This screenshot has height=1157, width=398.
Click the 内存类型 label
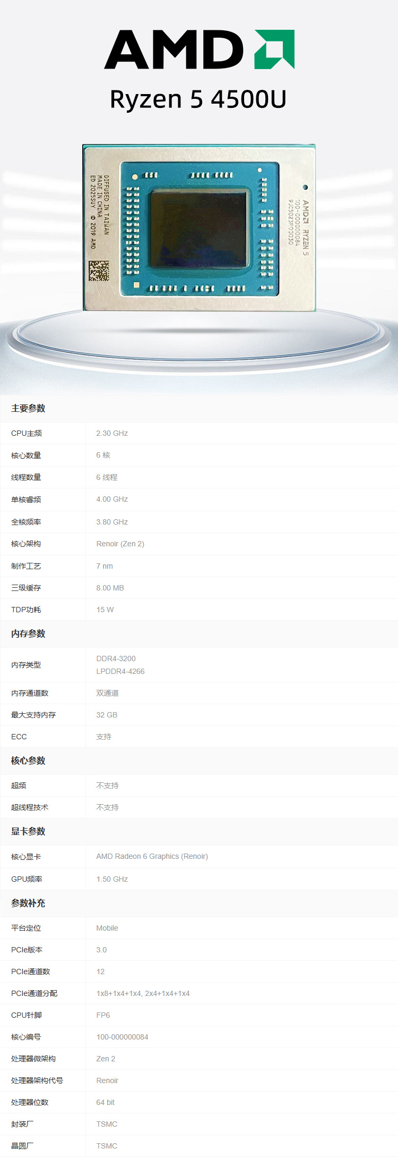pos(26,665)
